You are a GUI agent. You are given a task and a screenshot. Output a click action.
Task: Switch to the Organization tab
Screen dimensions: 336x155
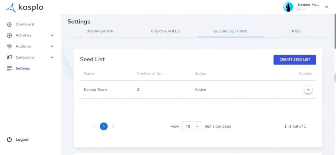(100, 31)
